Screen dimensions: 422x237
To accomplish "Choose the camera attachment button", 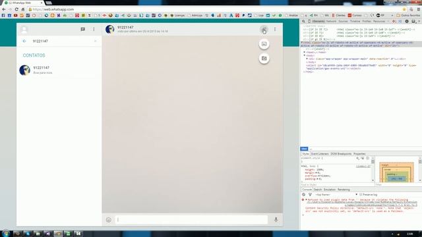I will [x=264, y=59].
